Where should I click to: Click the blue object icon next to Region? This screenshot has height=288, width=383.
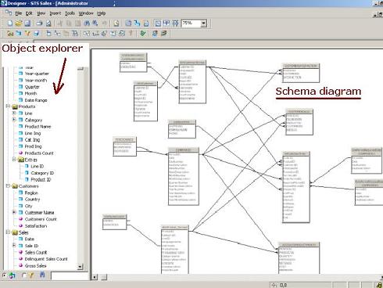(x=21, y=193)
